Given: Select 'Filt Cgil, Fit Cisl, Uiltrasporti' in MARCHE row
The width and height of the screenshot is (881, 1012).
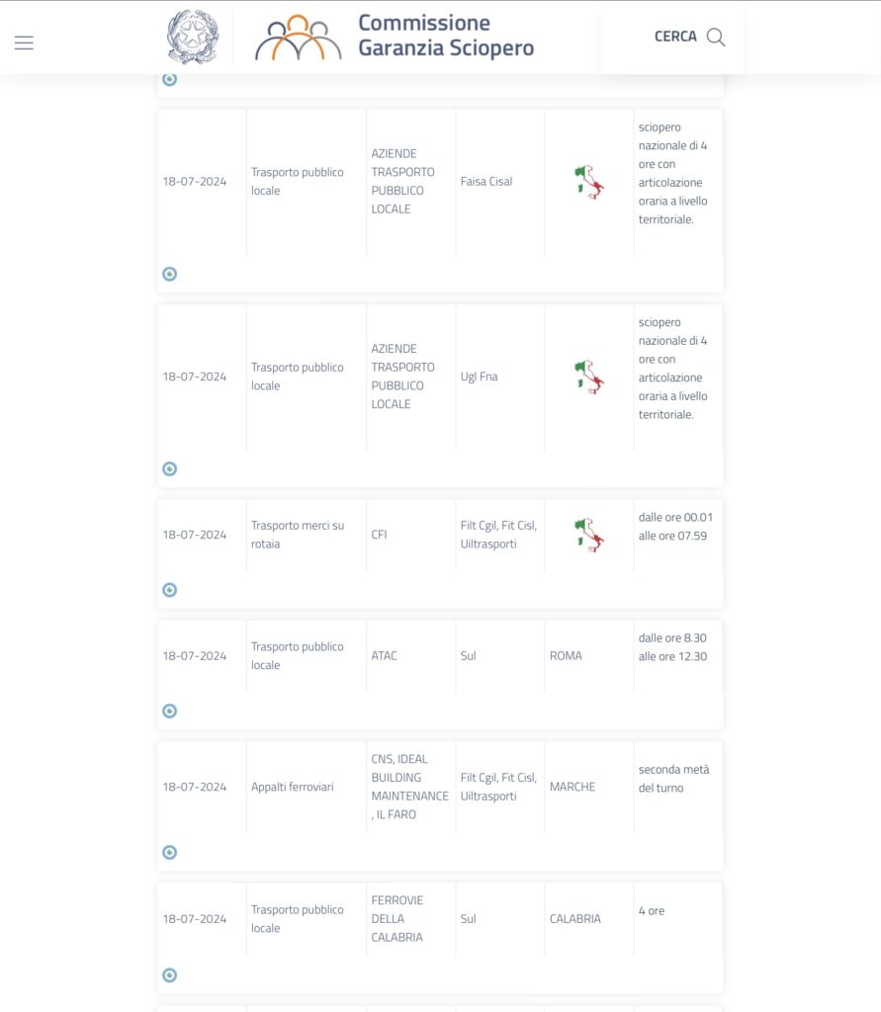Looking at the screenshot, I should pos(498,787).
